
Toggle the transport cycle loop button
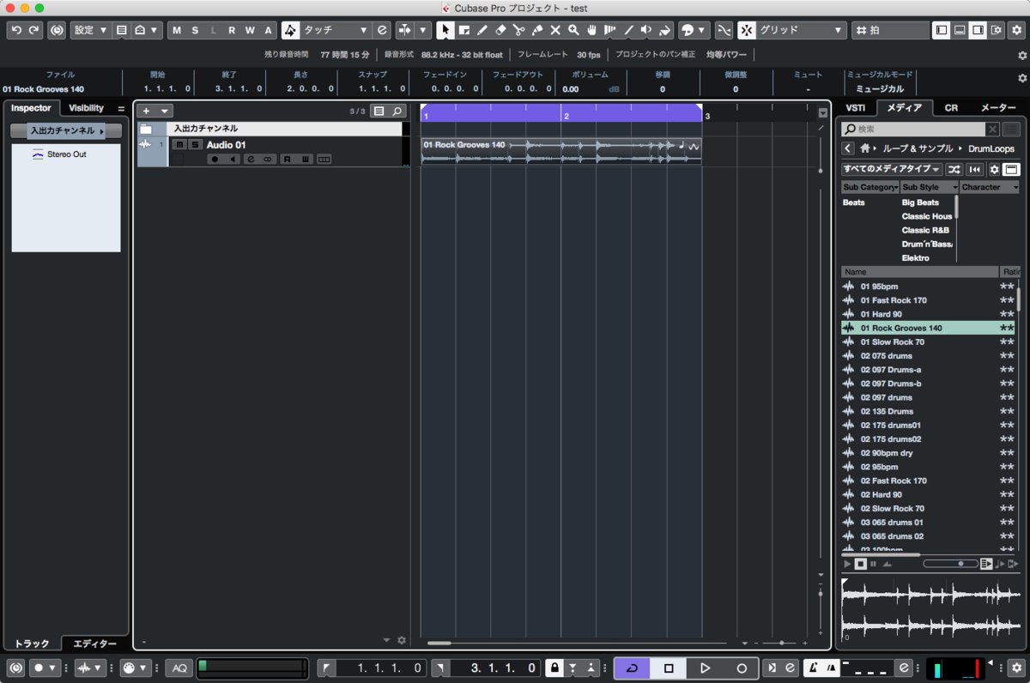coord(632,668)
